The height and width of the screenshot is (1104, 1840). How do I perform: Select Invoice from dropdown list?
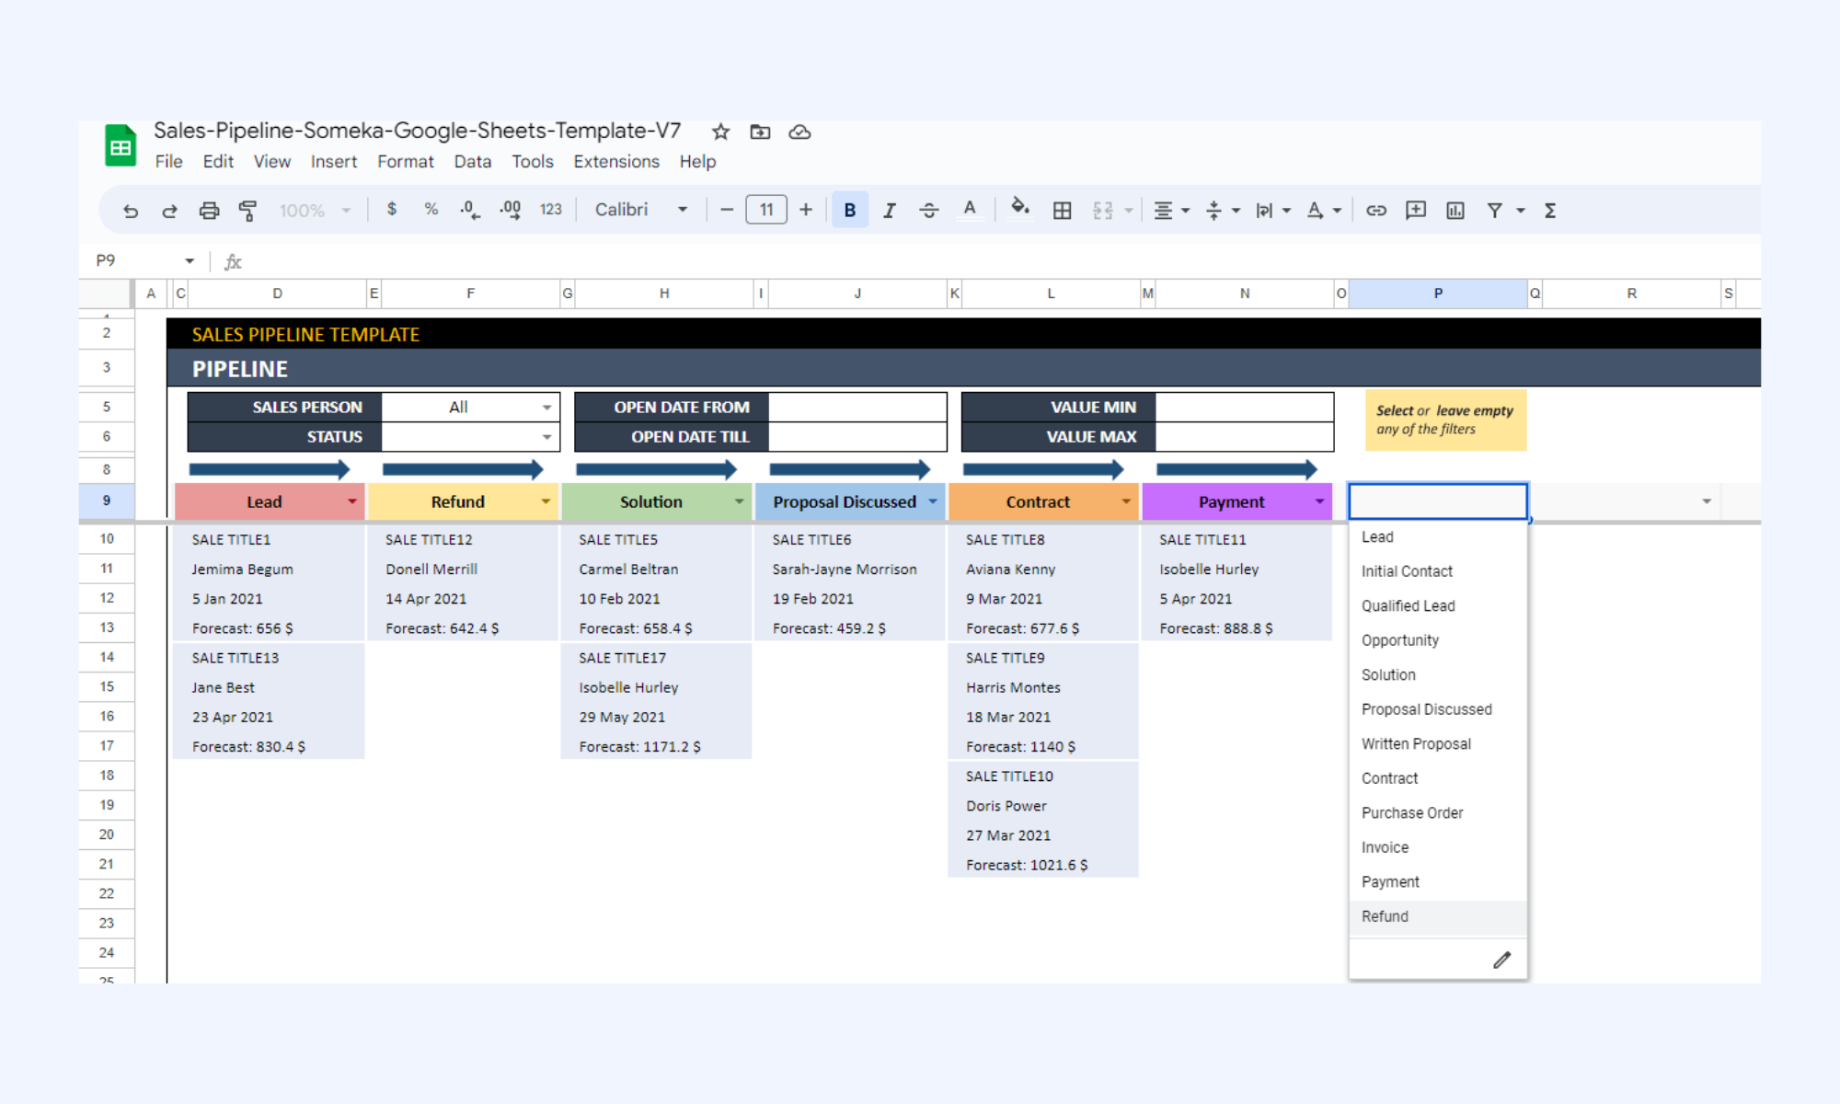coord(1438,847)
